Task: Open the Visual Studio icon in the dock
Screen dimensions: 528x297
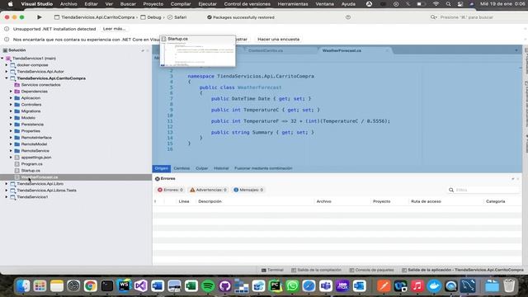Action: (x=141, y=286)
